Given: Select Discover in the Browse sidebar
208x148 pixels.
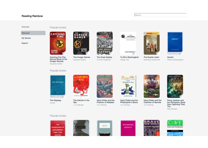Looking at the screenshot, I should 33,33.
